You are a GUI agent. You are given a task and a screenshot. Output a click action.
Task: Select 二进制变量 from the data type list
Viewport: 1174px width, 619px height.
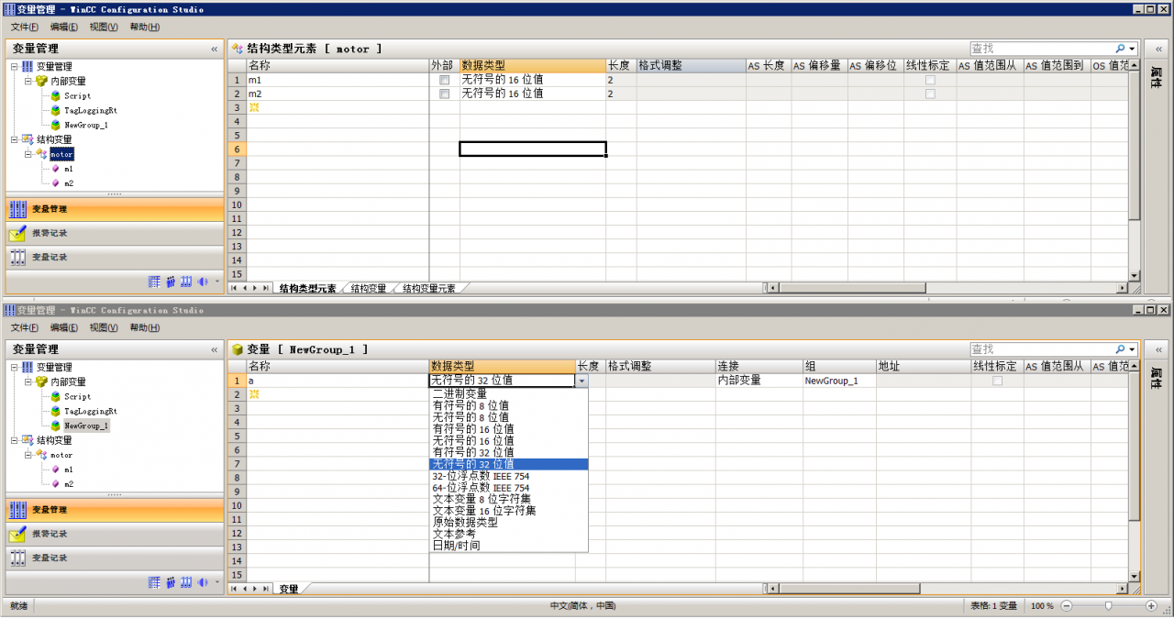click(508, 393)
